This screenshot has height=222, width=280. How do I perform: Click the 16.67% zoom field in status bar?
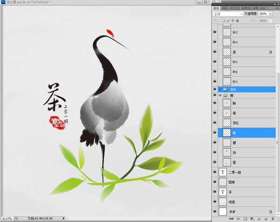click(7, 218)
